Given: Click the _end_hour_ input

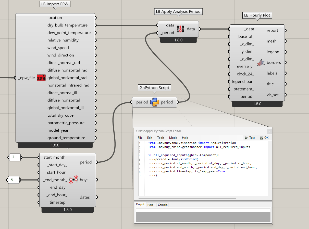Looking at the screenshot, I should 57,195.
